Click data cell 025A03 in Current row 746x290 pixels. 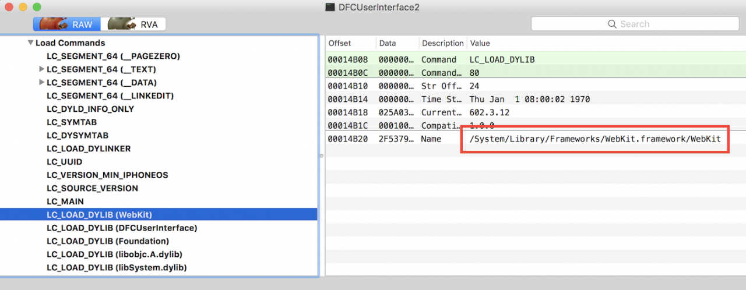[396, 112]
